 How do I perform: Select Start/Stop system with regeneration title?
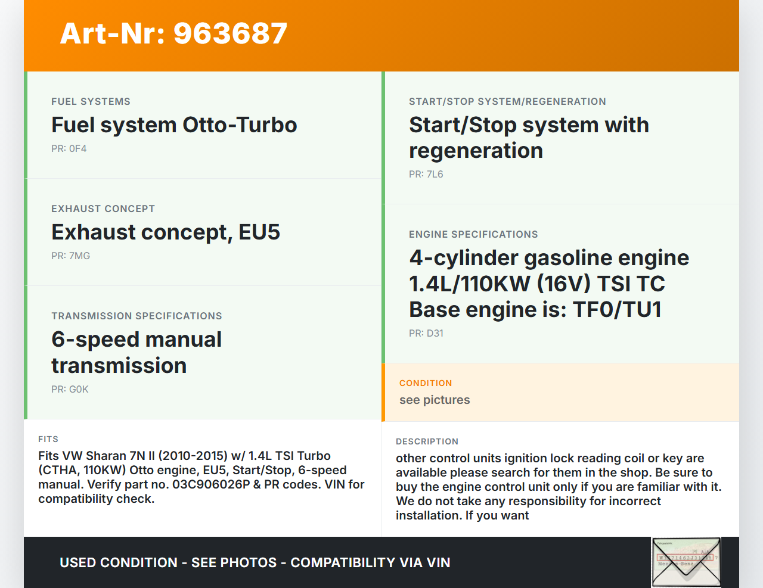coord(529,138)
